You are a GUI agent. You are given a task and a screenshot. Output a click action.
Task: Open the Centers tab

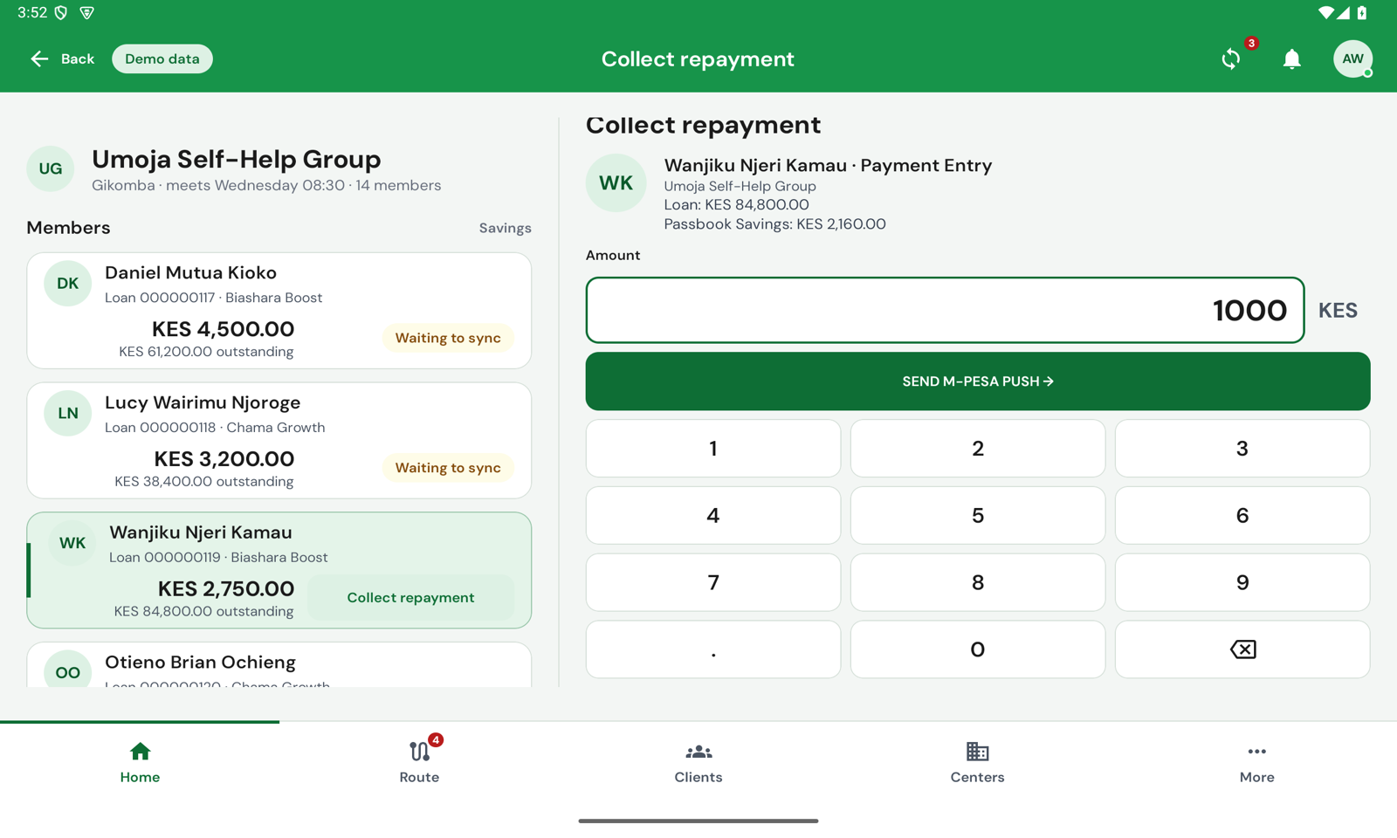(x=977, y=761)
